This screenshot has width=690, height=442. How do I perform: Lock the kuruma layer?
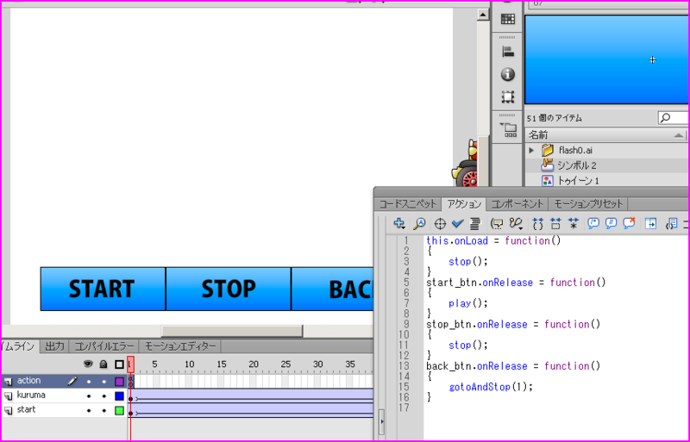(103, 395)
